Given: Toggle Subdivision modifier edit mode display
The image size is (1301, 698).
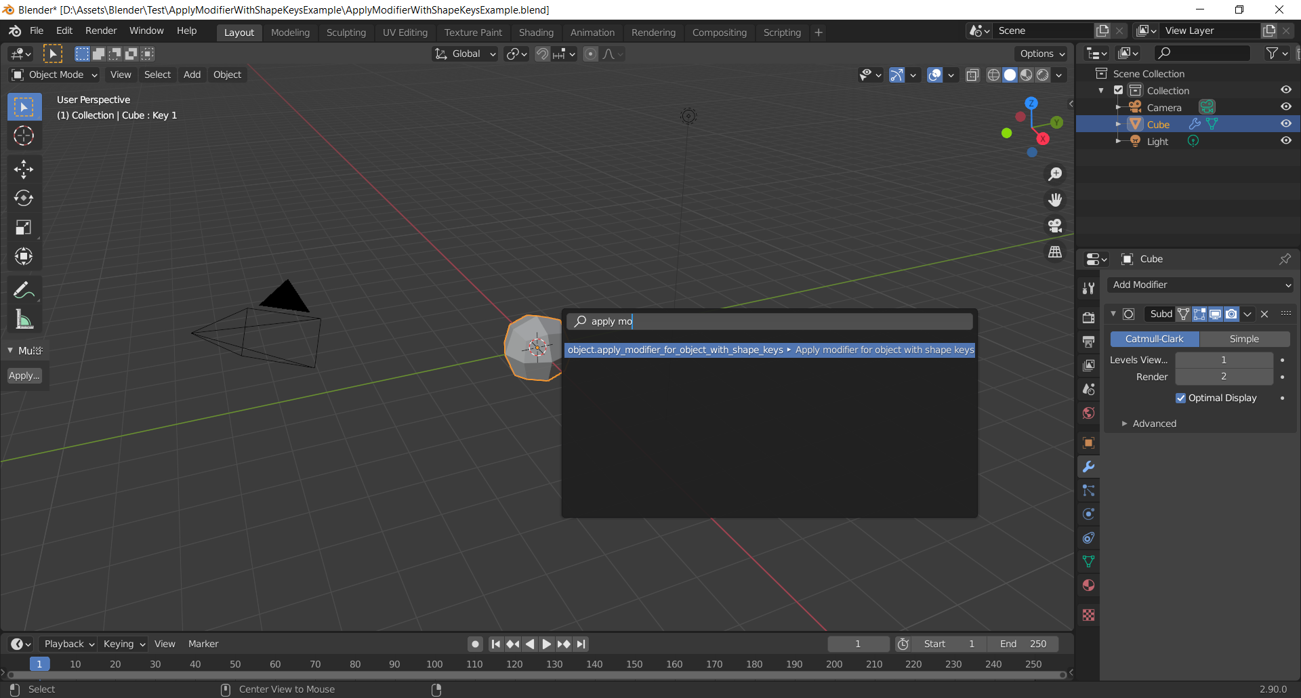Looking at the screenshot, I should pyautogui.click(x=1199, y=314).
